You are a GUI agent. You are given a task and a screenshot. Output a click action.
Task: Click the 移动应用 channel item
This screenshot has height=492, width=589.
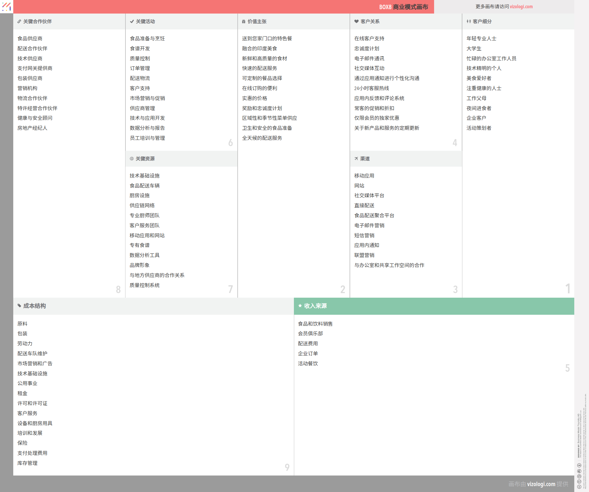point(364,176)
